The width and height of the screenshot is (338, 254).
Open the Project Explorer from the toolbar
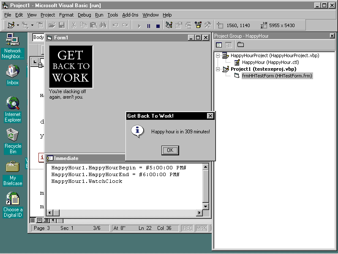169,25
